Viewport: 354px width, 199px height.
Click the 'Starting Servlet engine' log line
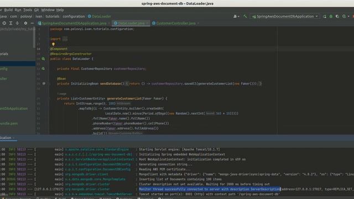click(x=179, y=149)
